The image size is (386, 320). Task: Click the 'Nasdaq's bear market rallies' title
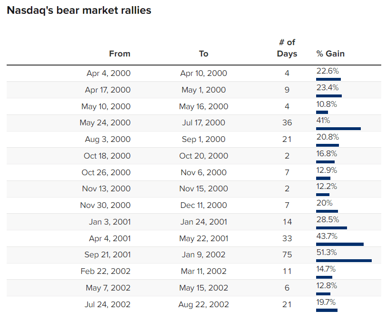pos(79,10)
